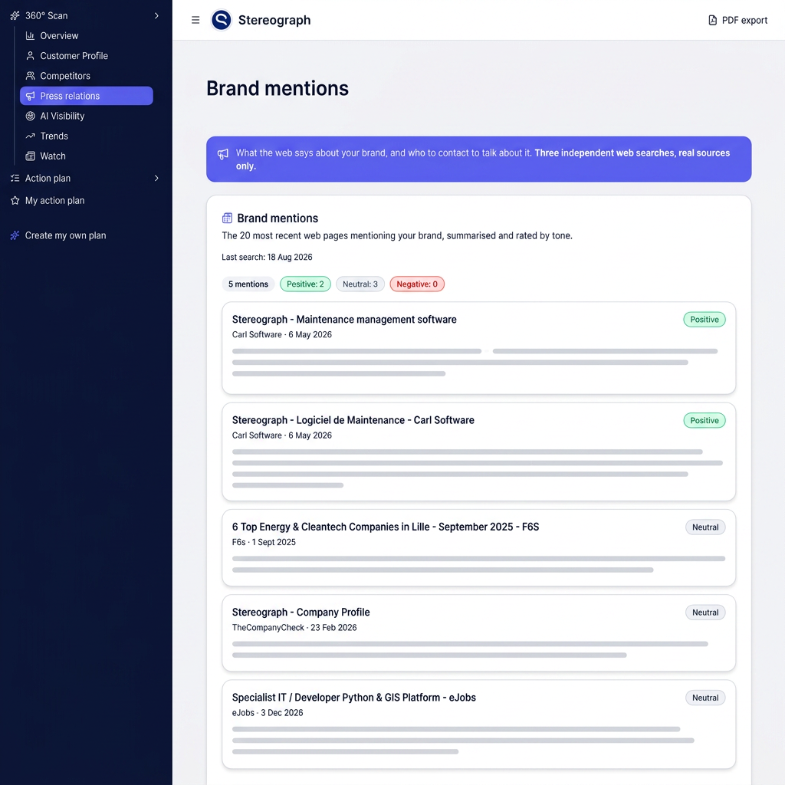Click 'TheCompanyCheck · 23 Feb 2026' text
Image resolution: width=785 pixels, height=785 pixels.
coord(294,627)
